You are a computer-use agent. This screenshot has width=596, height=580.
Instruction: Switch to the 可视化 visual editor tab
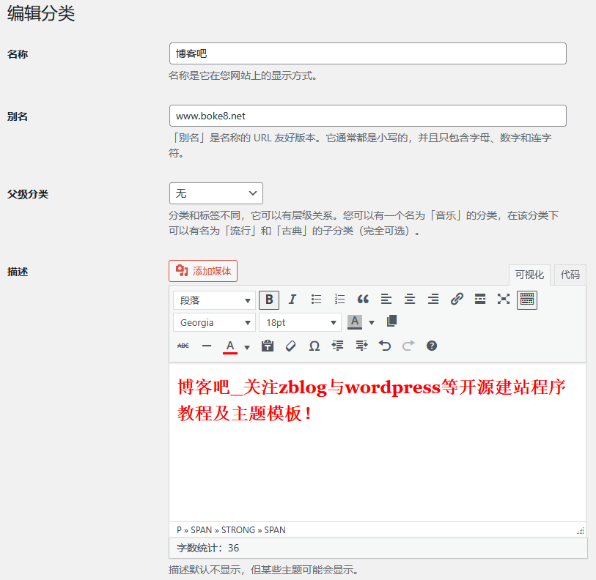coord(529,275)
